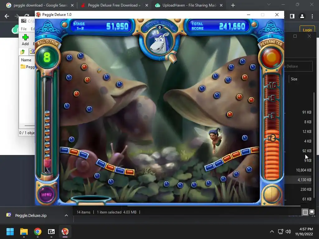Click the Login button on UploadHaven
319x239 pixels.
(x=307, y=30)
